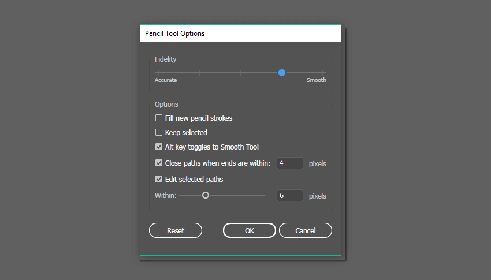Click the Accurate label under Fidelity
This screenshot has height=280, width=491.
coord(166,80)
